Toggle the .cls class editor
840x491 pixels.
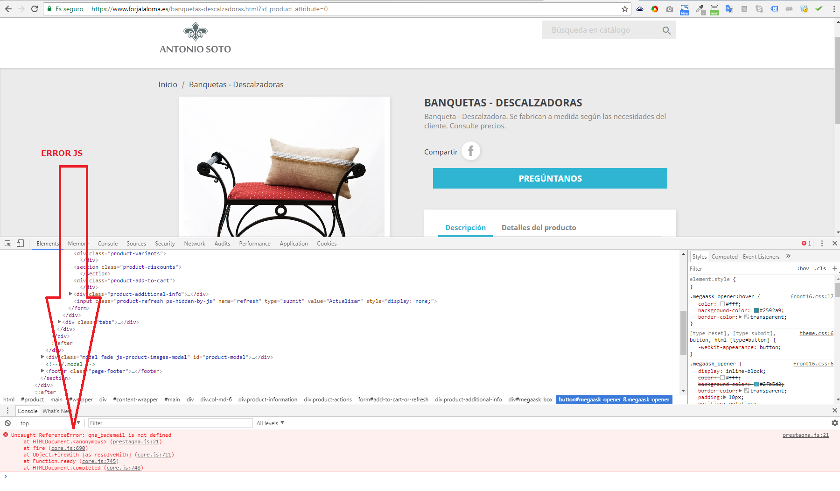click(x=820, y=268)
